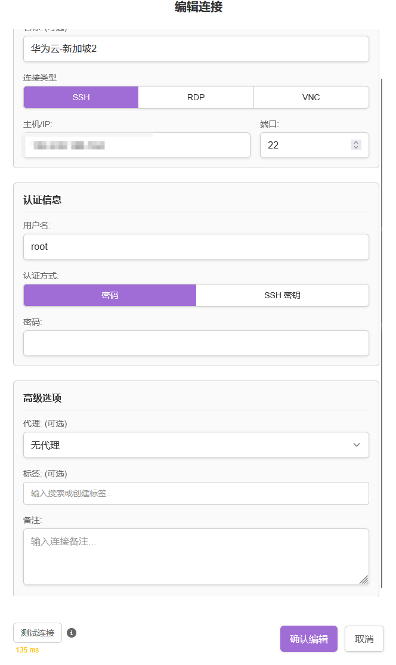Click the port number stepper arrows
This screenshot has width=396, height=665.
coord(356,145)
